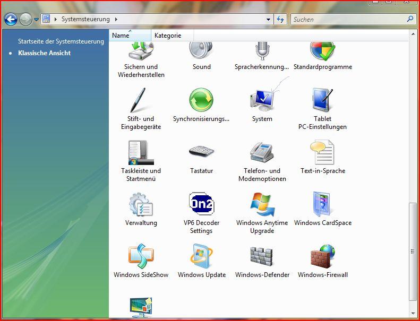The height and width of the screenshot is (321, 420).
Task: Click the Forward navigation arrow
Action: coord(25,19)
